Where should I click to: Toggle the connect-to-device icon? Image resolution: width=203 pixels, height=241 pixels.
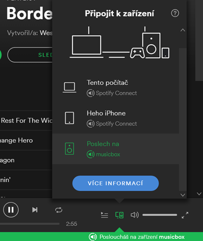click(119, 215)
